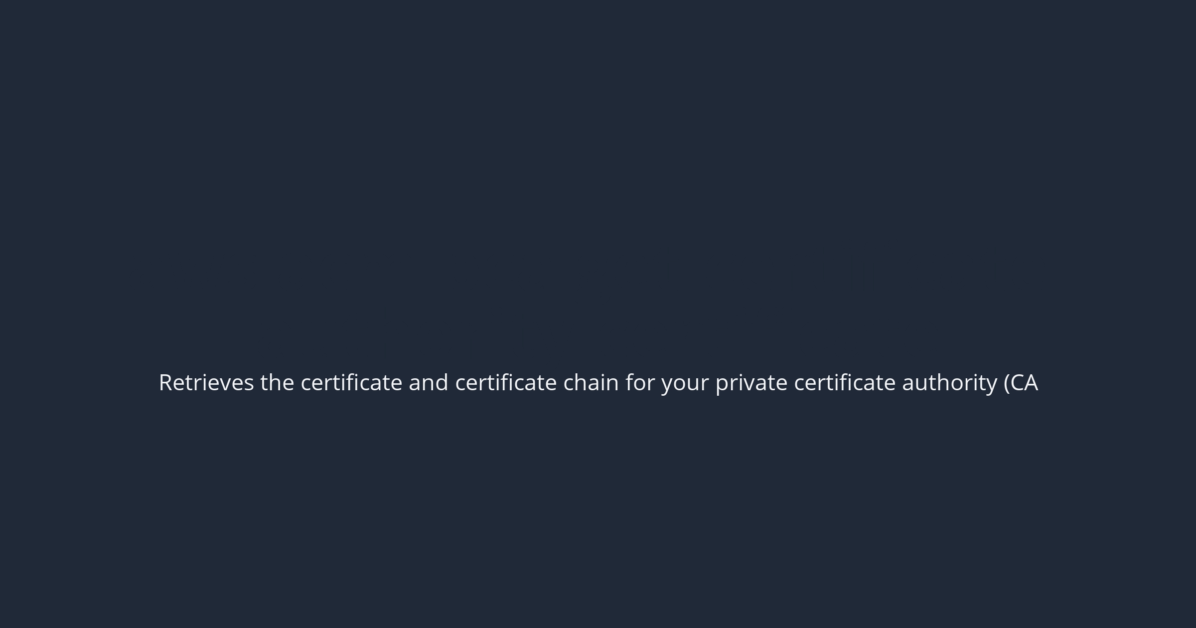Click the word "for"
The height and width of the screenshot is (628, 1196).
click(x=640, y=383)
